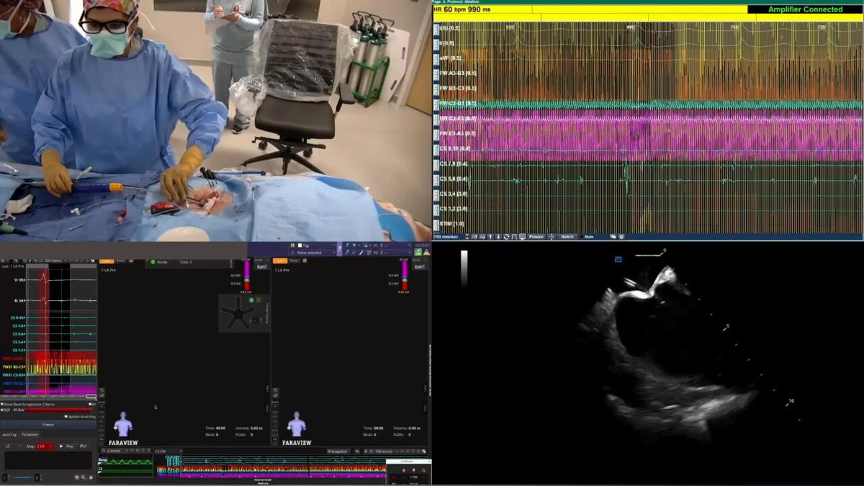Click the left view voltage color bar
This screenshot has height=486, width=864.
click(247, 276)
